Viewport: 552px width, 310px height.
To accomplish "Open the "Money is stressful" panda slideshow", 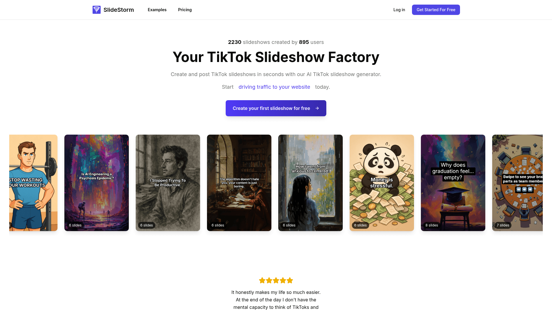I will [382, 183].
